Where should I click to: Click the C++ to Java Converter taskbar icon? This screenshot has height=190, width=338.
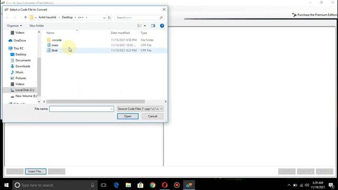(x=189, y=185)
